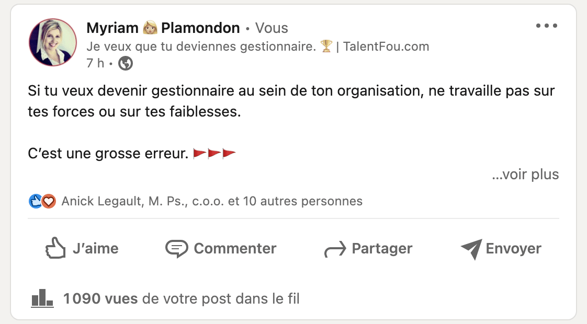Click the red heart reaction icon
Viewport: 587px width, 324px height.
click(x=49, y=202)
